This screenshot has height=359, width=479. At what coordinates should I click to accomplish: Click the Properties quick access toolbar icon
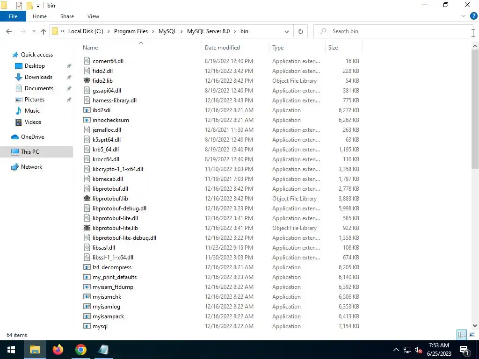coord(19,6)
